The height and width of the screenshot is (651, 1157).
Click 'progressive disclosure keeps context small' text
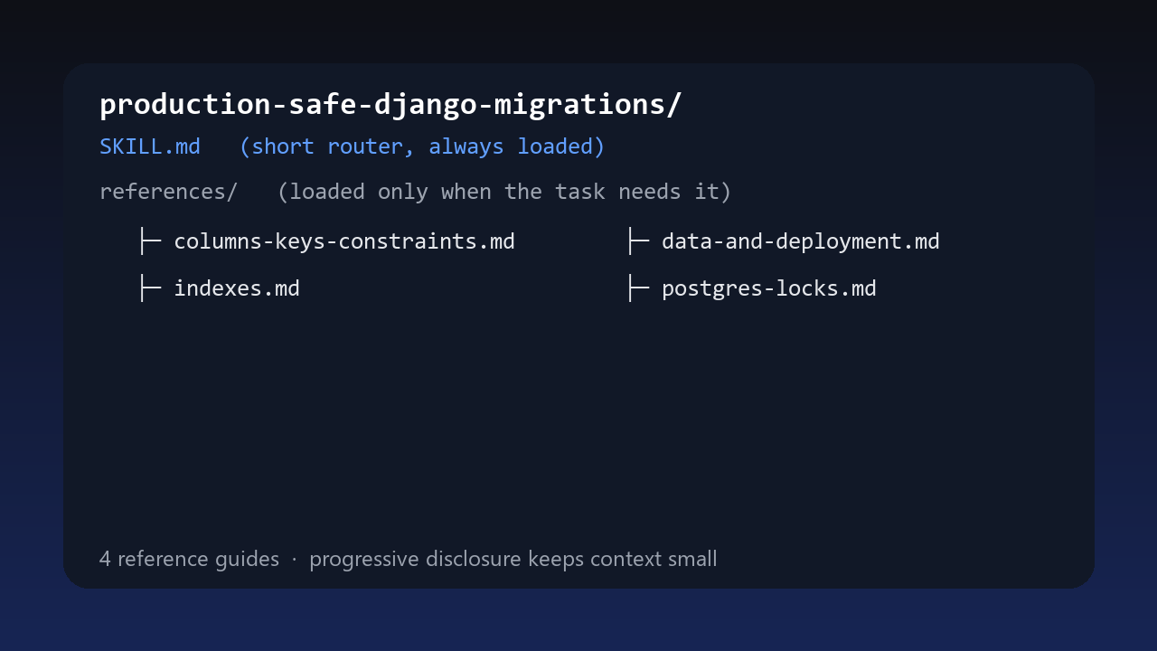click(x=513, y=559)
